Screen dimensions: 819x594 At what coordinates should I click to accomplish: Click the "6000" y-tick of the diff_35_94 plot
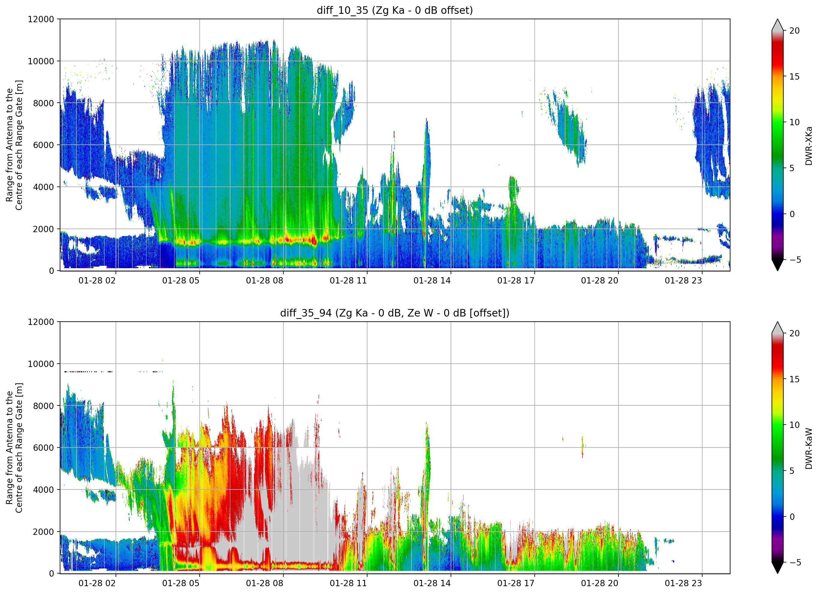(x=43, y=448)
